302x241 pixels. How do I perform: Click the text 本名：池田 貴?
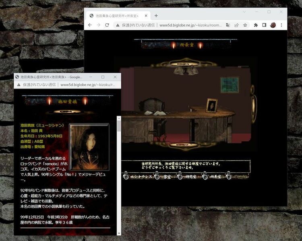pyautogui.click(x=31, y=131)
